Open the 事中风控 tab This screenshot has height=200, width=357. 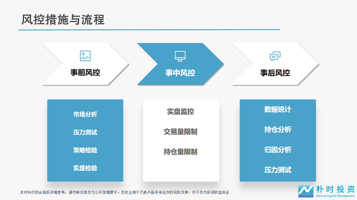[180, 73]
